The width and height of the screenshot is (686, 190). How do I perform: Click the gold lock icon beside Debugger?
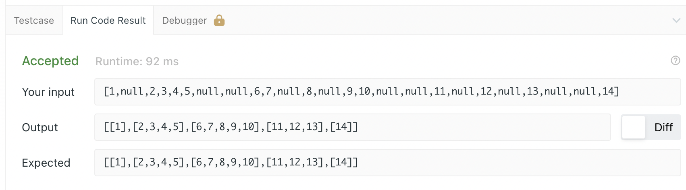coord(219,20)
